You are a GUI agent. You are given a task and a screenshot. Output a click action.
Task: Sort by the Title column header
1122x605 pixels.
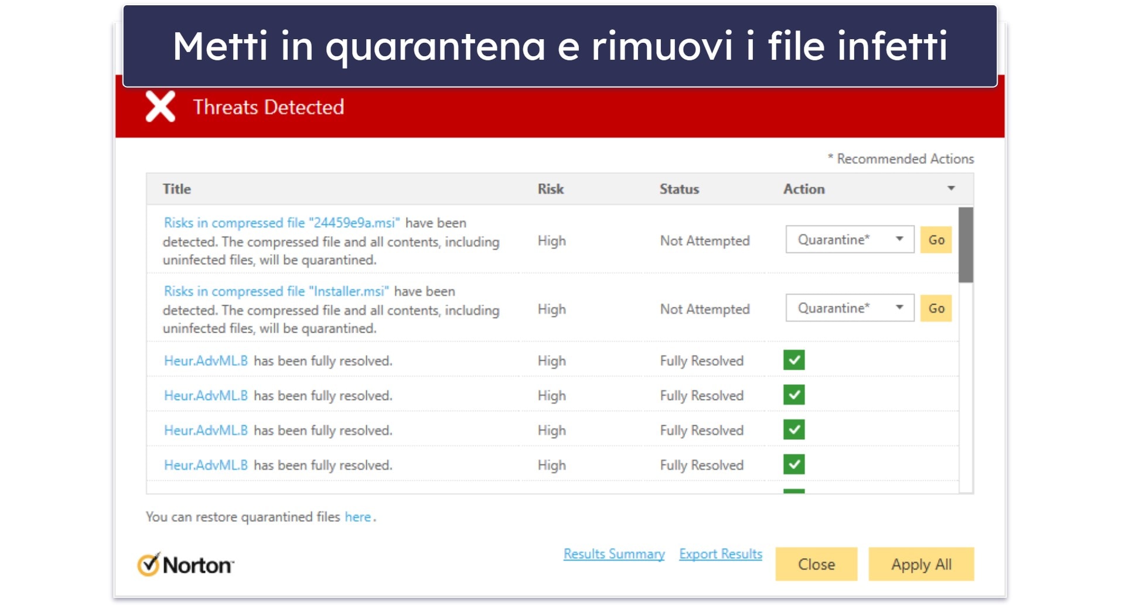[177, 189]
